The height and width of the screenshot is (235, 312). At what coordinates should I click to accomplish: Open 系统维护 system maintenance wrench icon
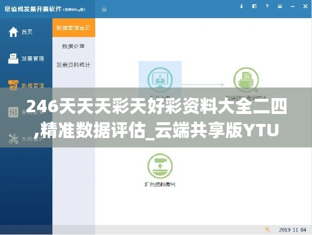click(14, 139)
